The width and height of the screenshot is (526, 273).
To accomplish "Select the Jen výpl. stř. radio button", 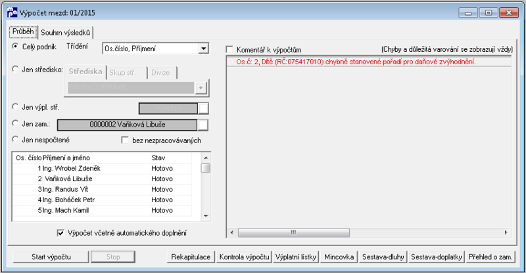I will (x=15, y=106).
